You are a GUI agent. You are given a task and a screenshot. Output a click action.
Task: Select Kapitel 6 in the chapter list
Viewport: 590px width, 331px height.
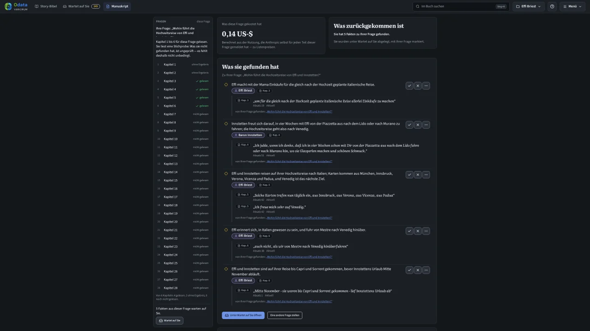pyautogui.click(x=183, y=106)
